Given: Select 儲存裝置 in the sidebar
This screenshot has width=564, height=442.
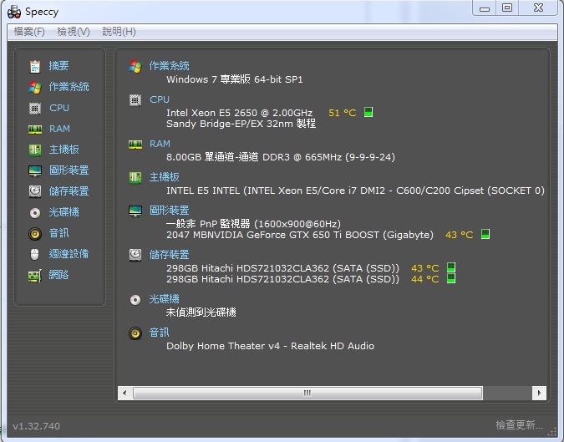Looking at the screenshot, I should (69, 191).
